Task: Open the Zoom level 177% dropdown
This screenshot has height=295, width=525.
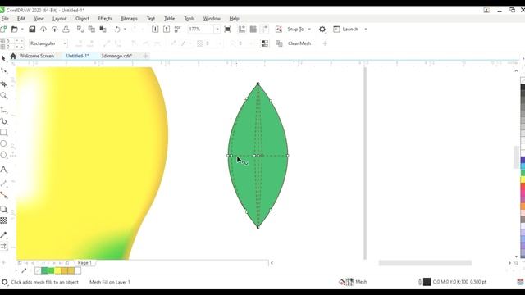Action: click(x=217, y=29)
